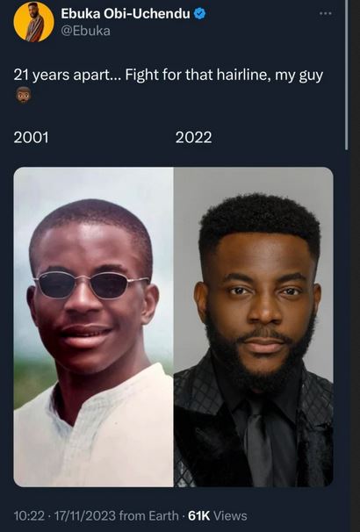Click the 'from Earth' location label
360x532 pixels.
click(x=149, y=515)
